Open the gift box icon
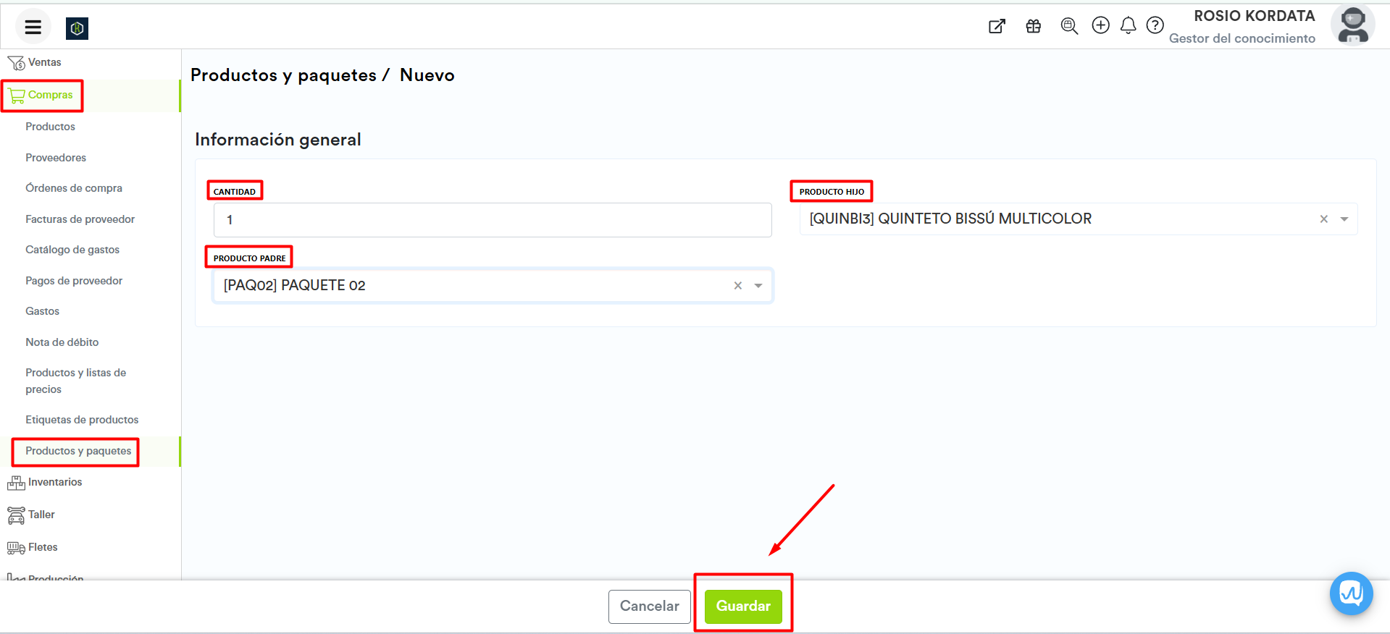This screenshot has width=1390, height=634. (1033, 27)
